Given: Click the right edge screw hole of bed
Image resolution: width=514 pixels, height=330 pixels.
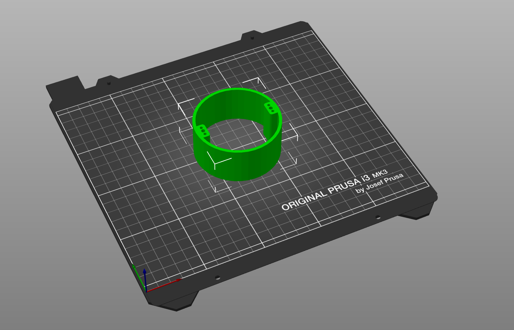Looking at the screenshot, I should (x=378, y=217).
